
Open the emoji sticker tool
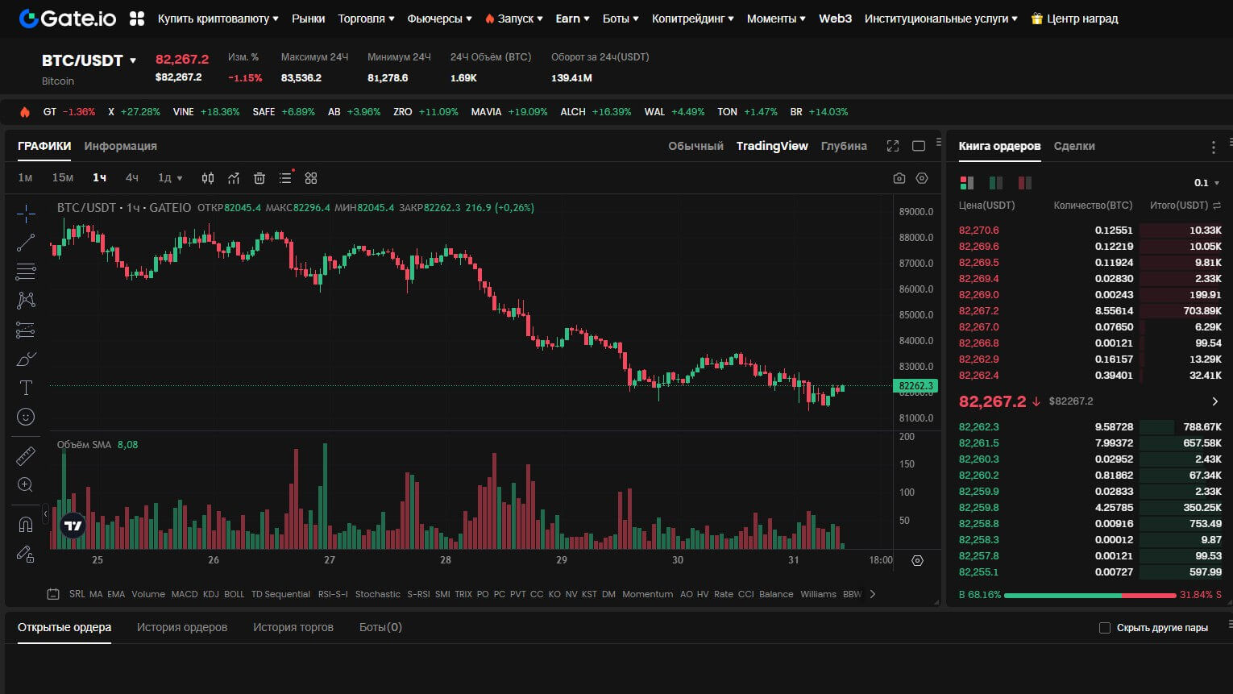pyautogui.click(x=26, y=417)
